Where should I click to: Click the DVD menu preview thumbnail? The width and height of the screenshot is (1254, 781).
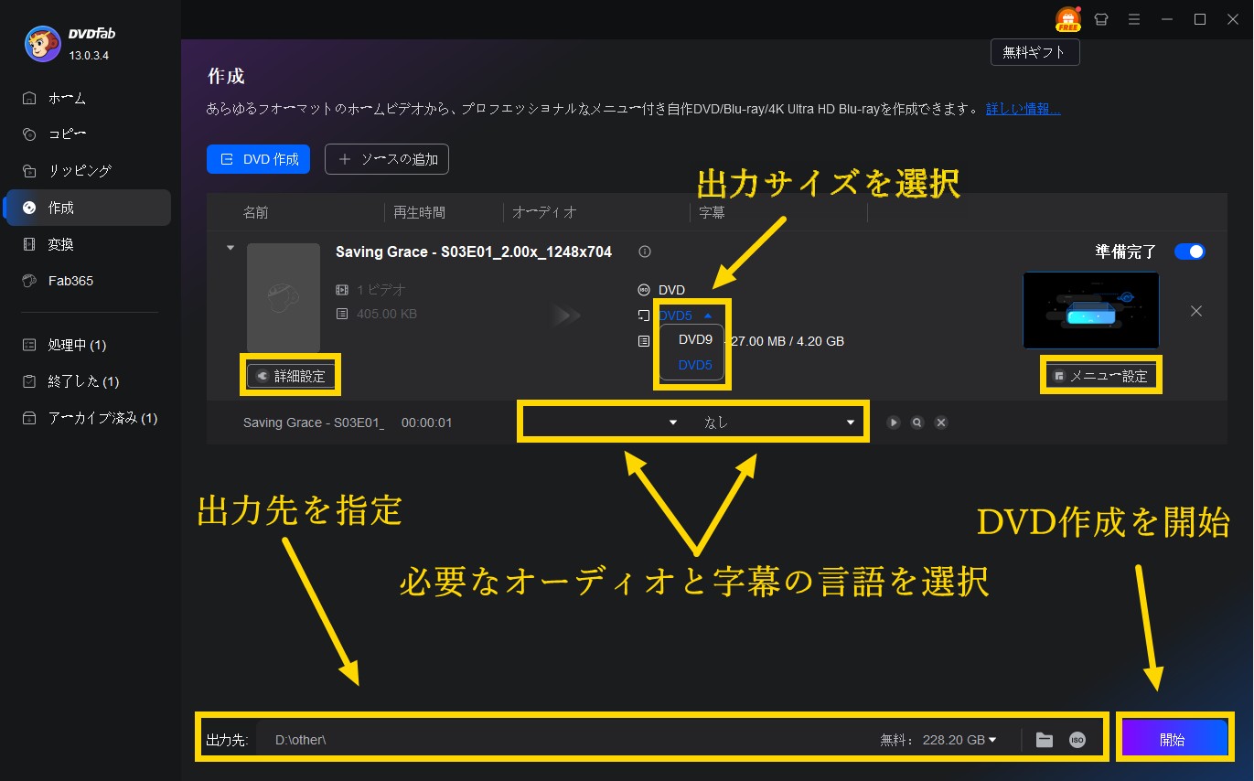(1090, 310)
